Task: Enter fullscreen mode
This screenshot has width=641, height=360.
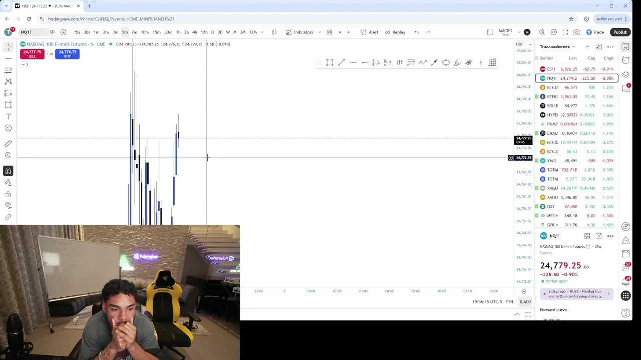Action: point(565,32)
